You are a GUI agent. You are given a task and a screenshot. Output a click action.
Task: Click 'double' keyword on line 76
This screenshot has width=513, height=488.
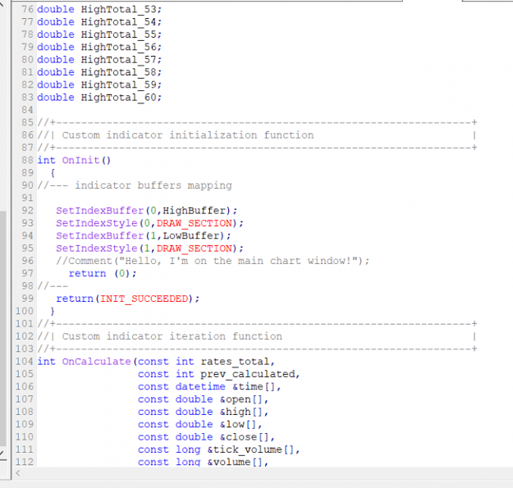[56, 9]
